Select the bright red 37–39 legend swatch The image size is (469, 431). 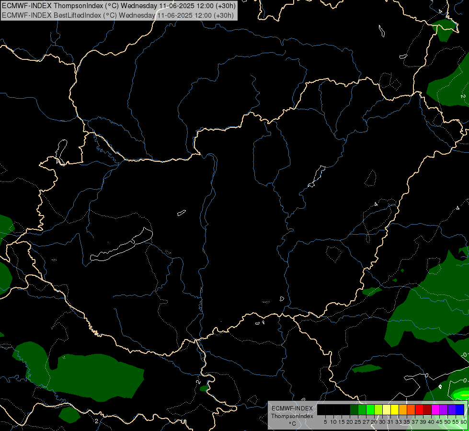point(419,409)
